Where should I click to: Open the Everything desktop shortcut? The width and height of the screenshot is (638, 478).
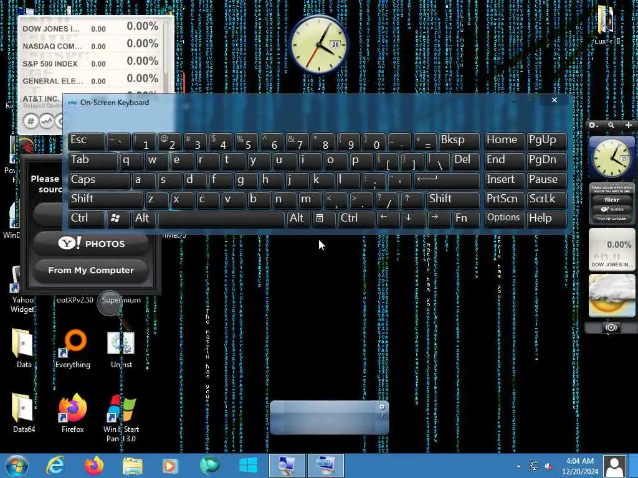[x=73, y=349]
